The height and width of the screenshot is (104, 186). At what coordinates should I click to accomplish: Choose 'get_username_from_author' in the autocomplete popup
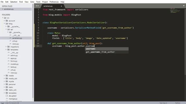click(x=107, y=52)
